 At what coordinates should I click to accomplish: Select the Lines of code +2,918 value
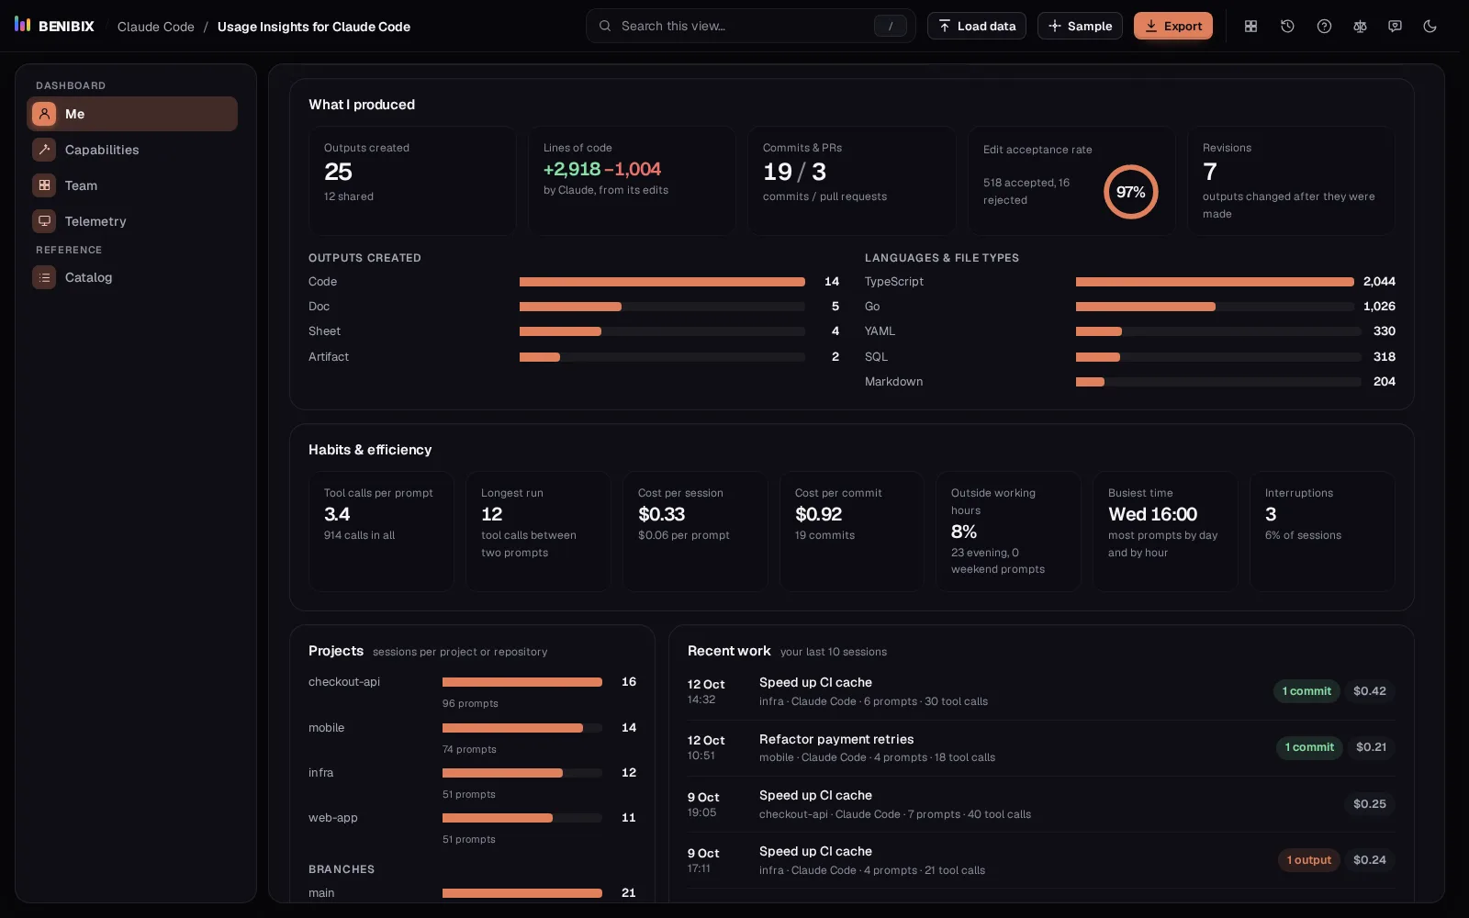(572, 169)
